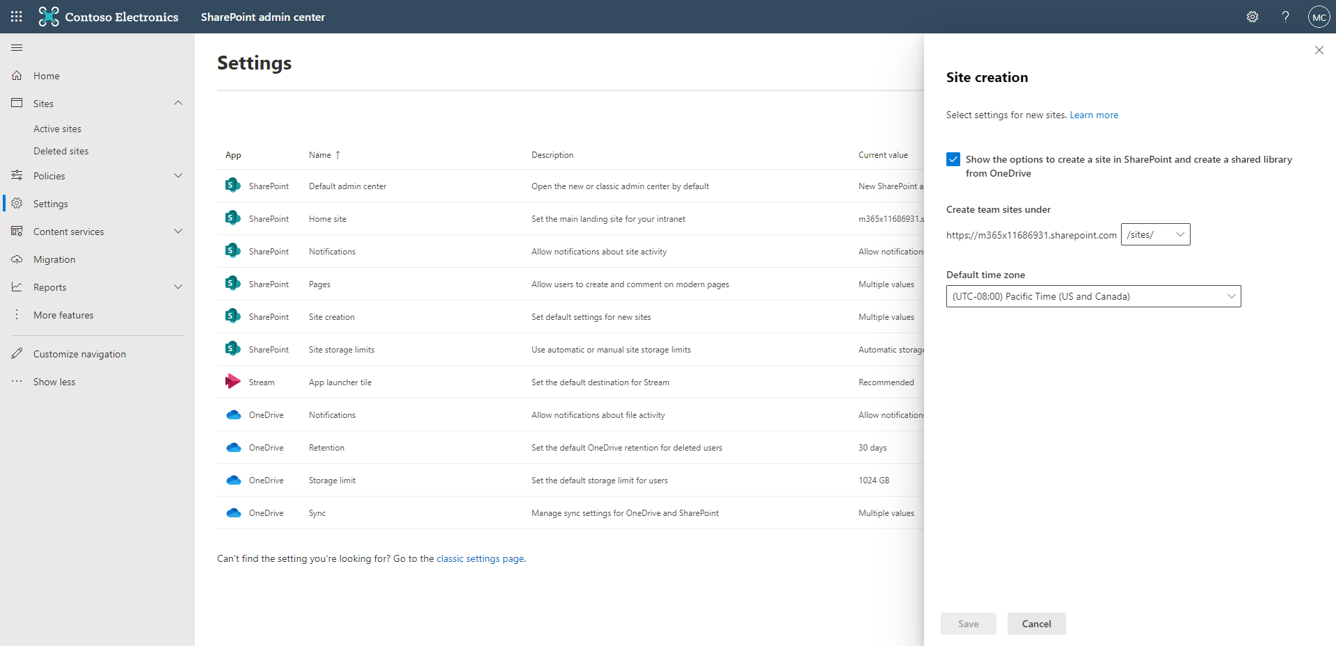Collapse the navigation hamburger menu
This screenshot has height=646, width=1336.
[17, 47]
